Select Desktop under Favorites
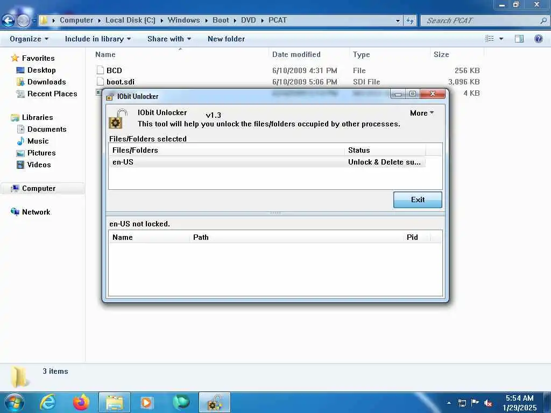Image resolution: width=551 pixels, height=413 pixels. click(x=41, y=70)
